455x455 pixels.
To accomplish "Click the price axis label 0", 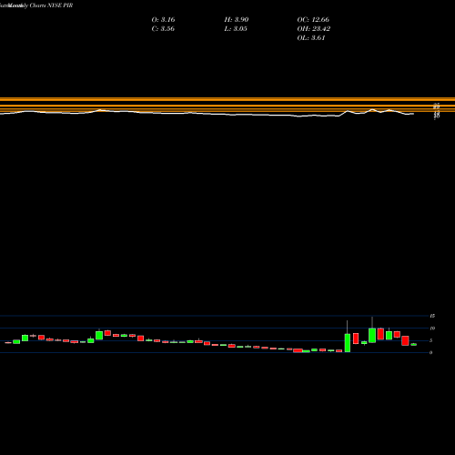I will click(x=431, y=352).
